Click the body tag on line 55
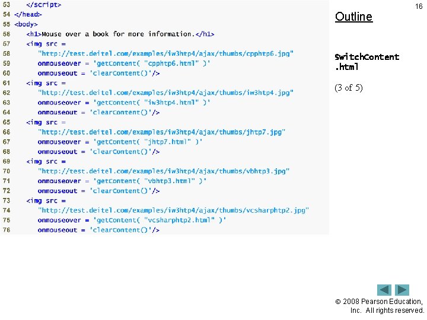Image resolution: width=427 pixels, height=320 pixels. pyautogui.click(x=26, y=24)
